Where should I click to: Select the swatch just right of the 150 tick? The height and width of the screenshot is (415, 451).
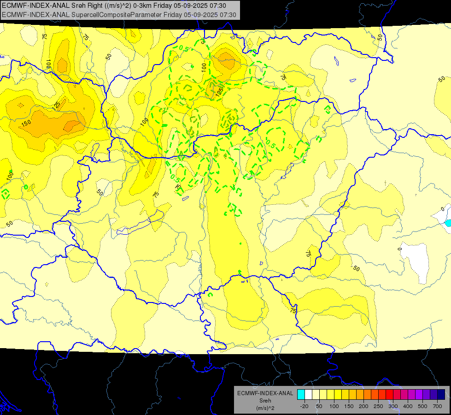(352, 395)
